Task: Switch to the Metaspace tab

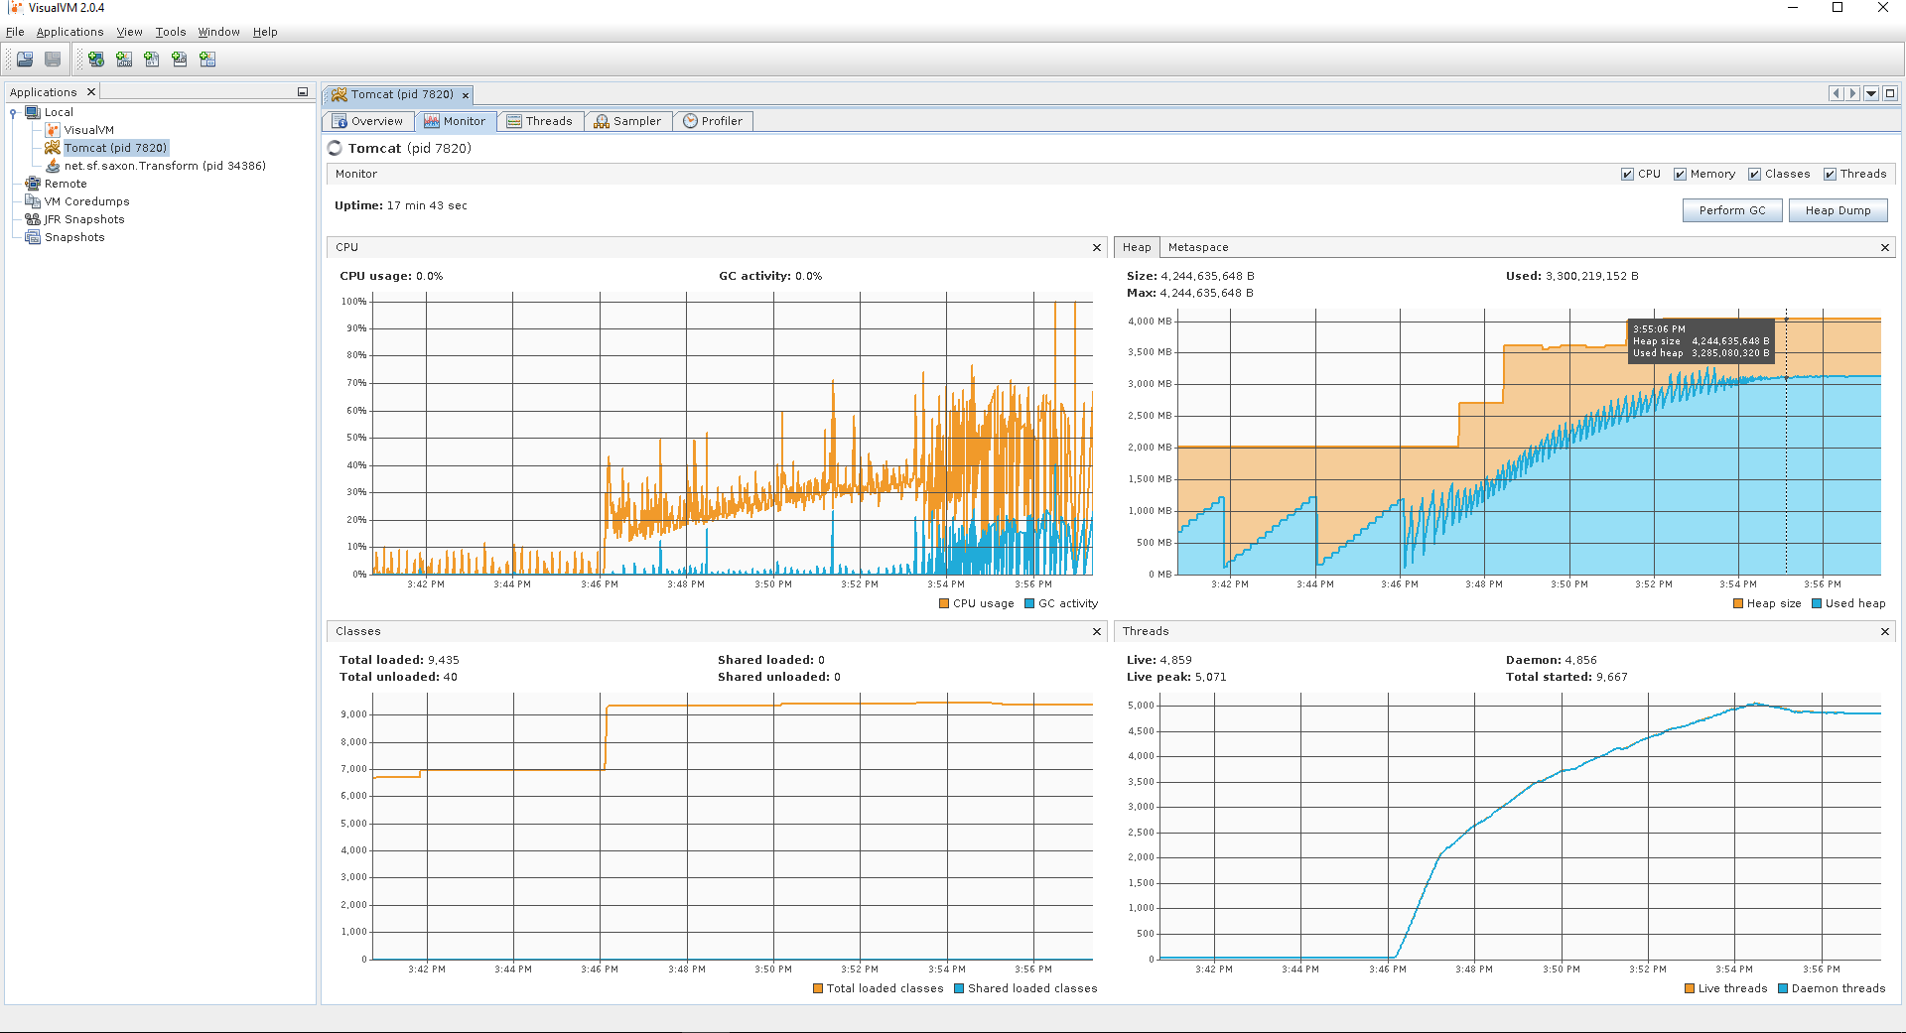Action: point(1198,247)
